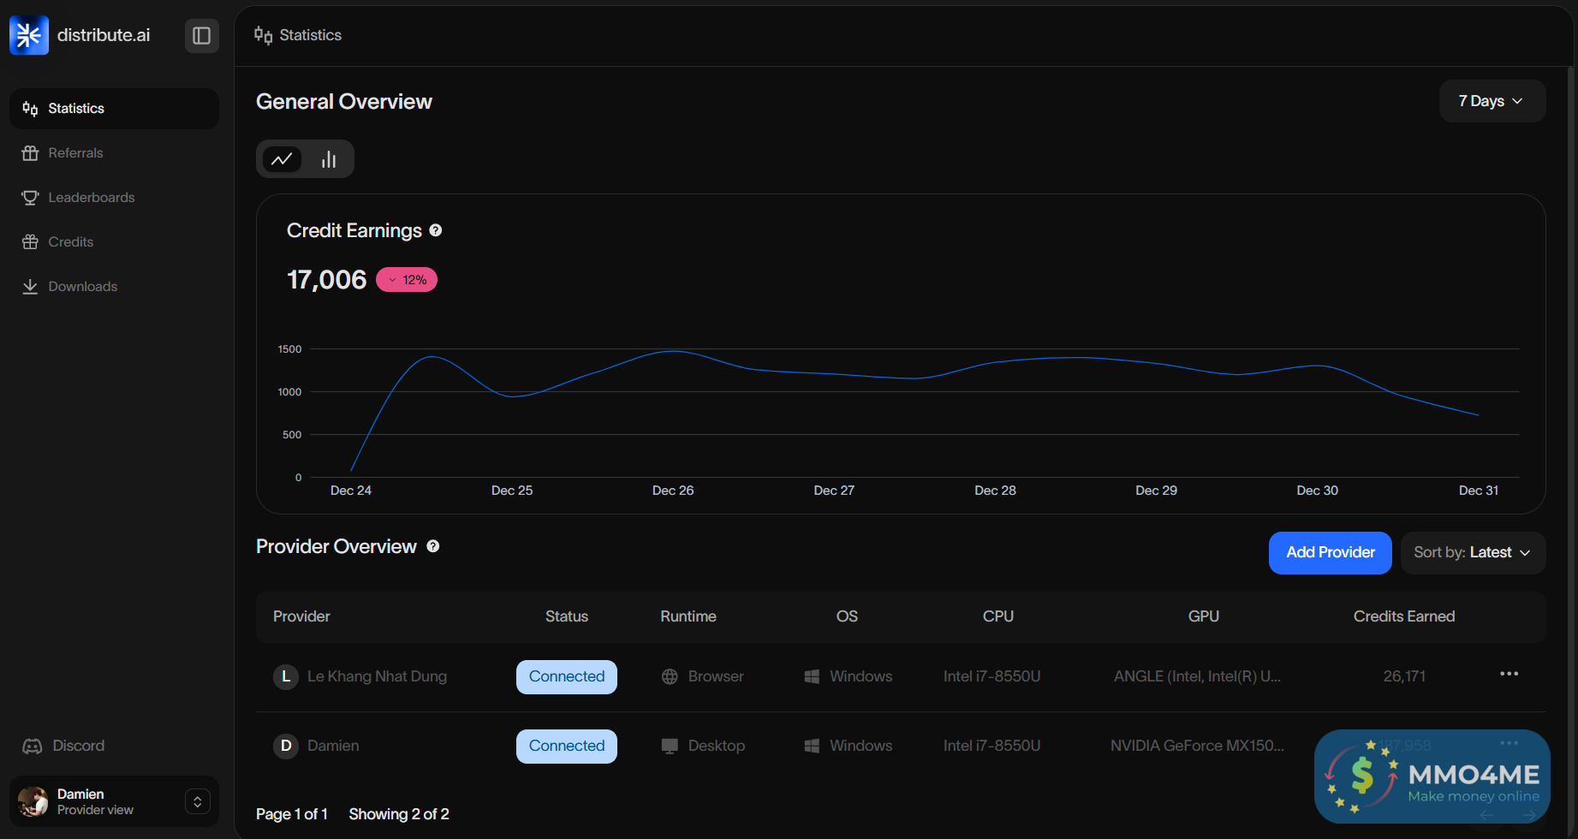Click the Referrals gift icon

tap(30, 153)
